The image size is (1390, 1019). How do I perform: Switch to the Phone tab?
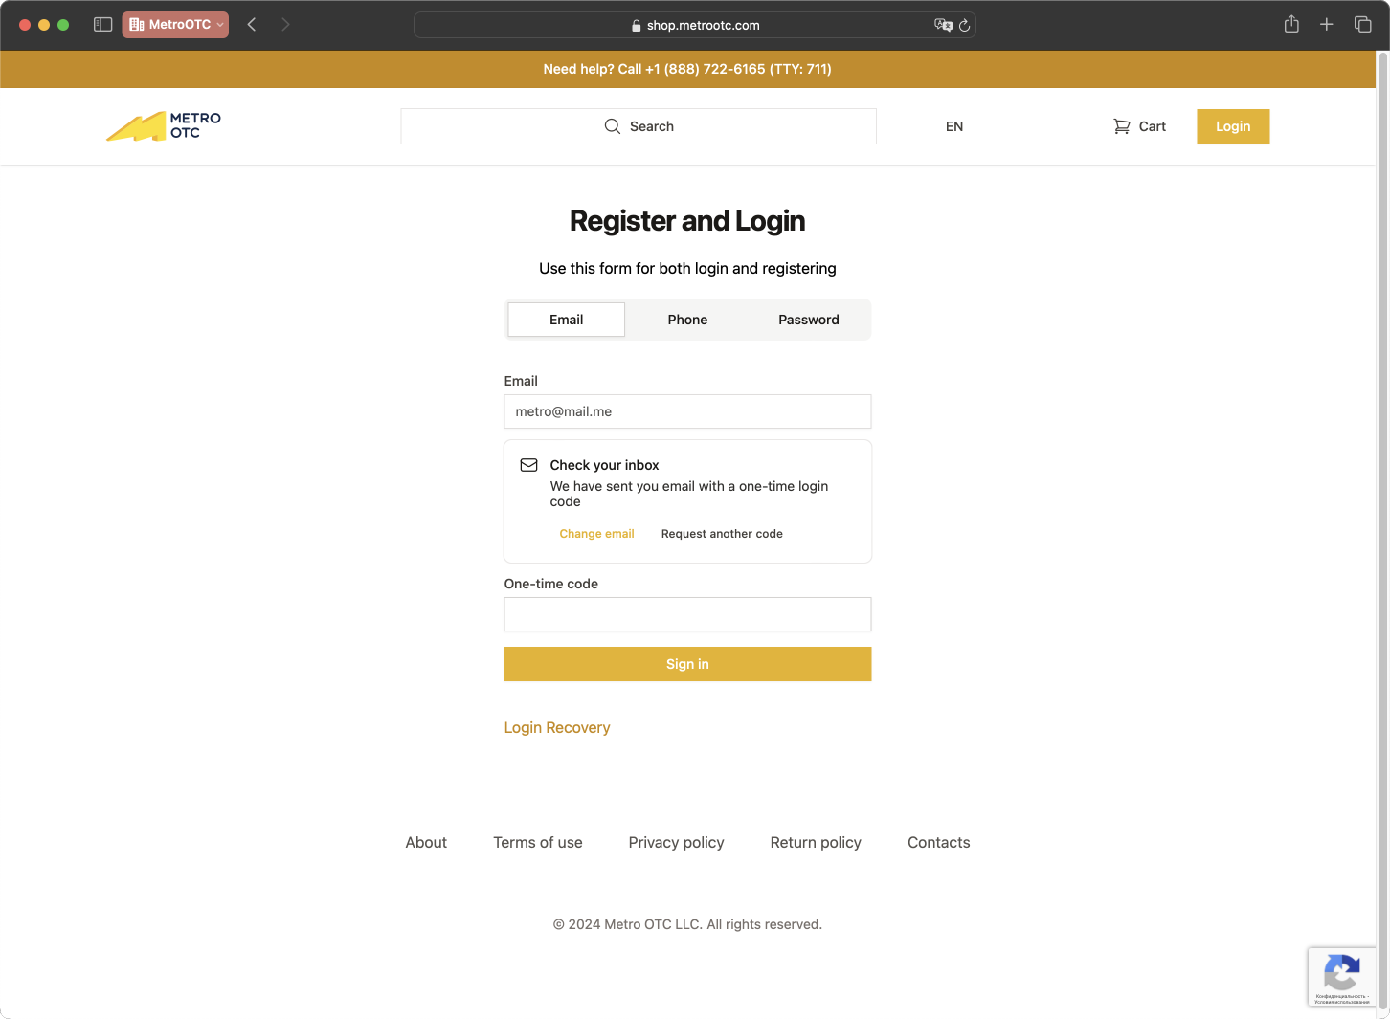click(687, 319)
